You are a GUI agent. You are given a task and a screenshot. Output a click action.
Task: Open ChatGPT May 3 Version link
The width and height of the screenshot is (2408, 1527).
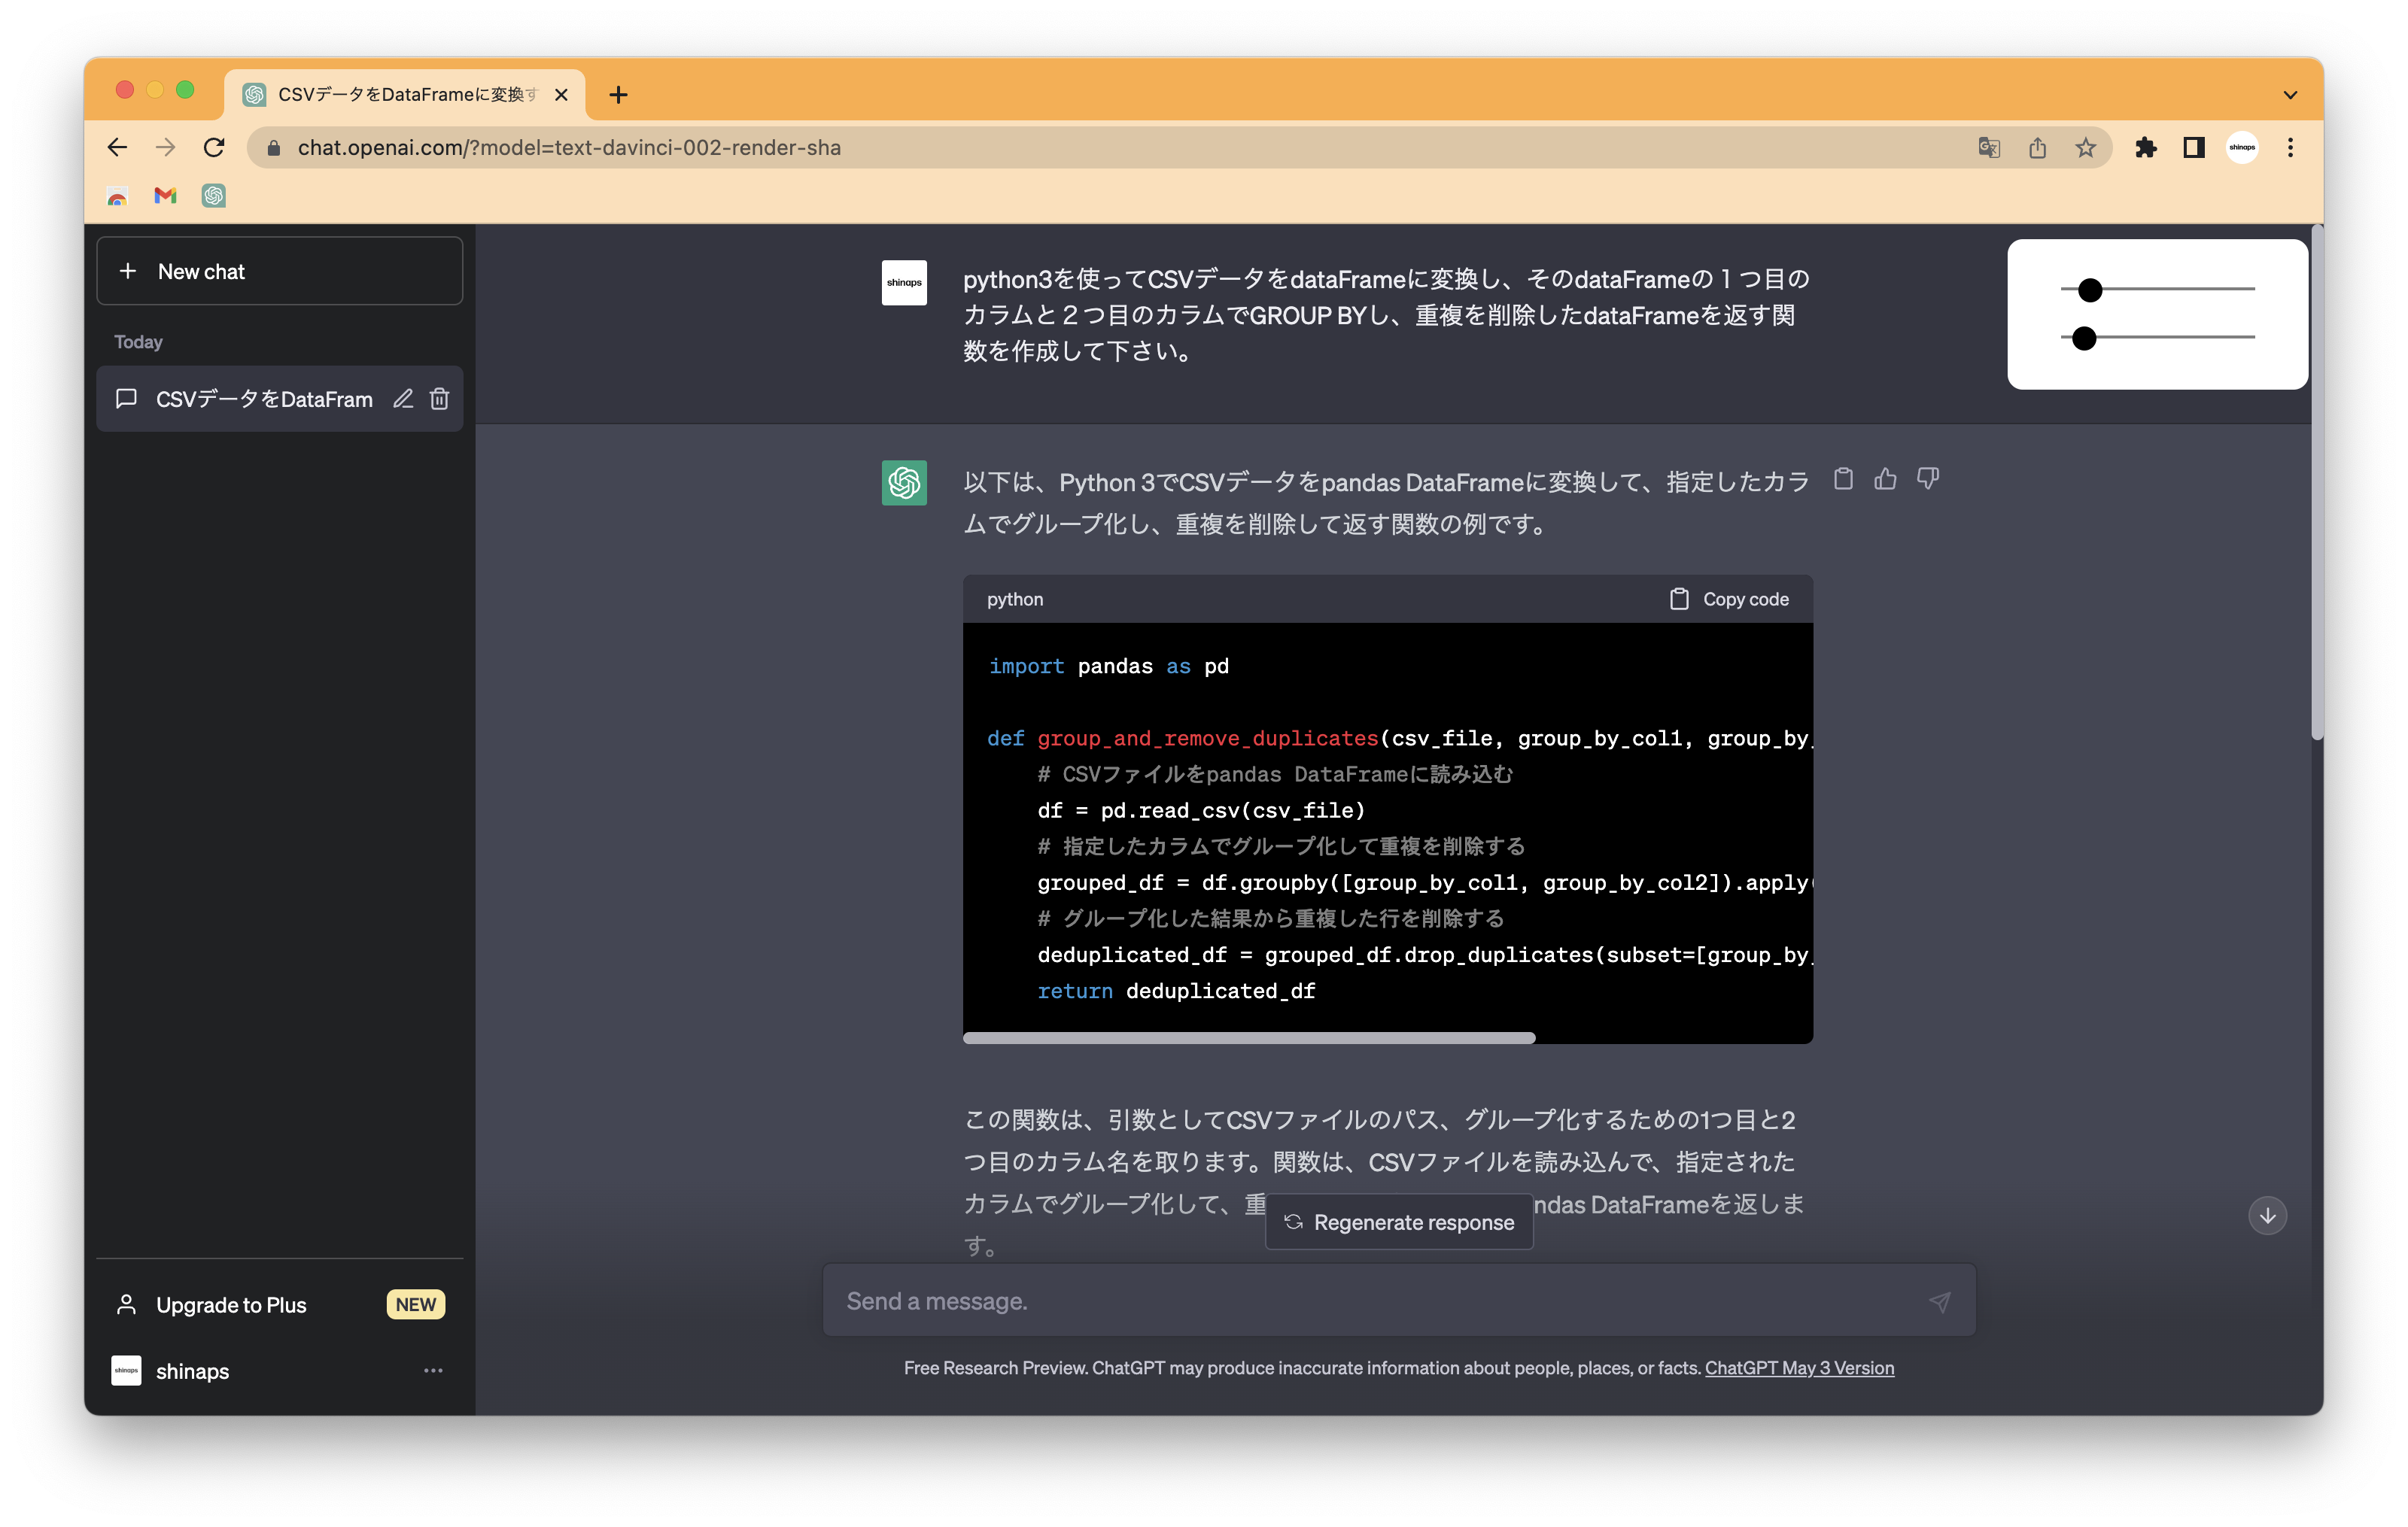(1799, 1368)
